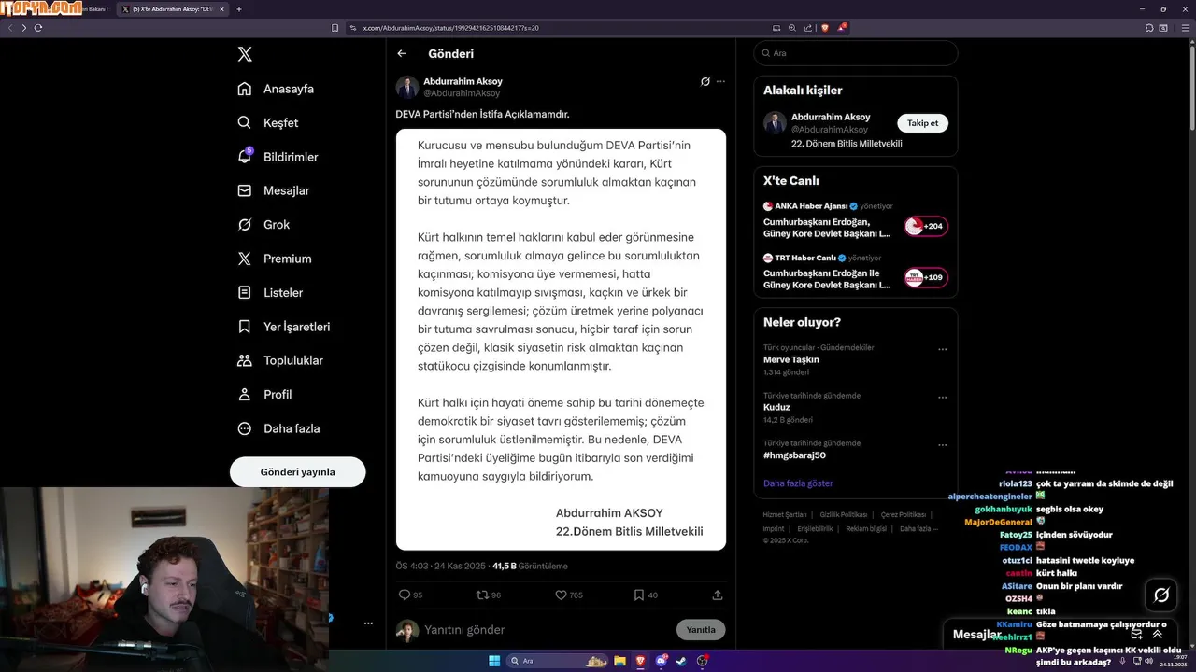
Task: Open Hizmet Şartları footer link
Action: click(x=785, y=515)
